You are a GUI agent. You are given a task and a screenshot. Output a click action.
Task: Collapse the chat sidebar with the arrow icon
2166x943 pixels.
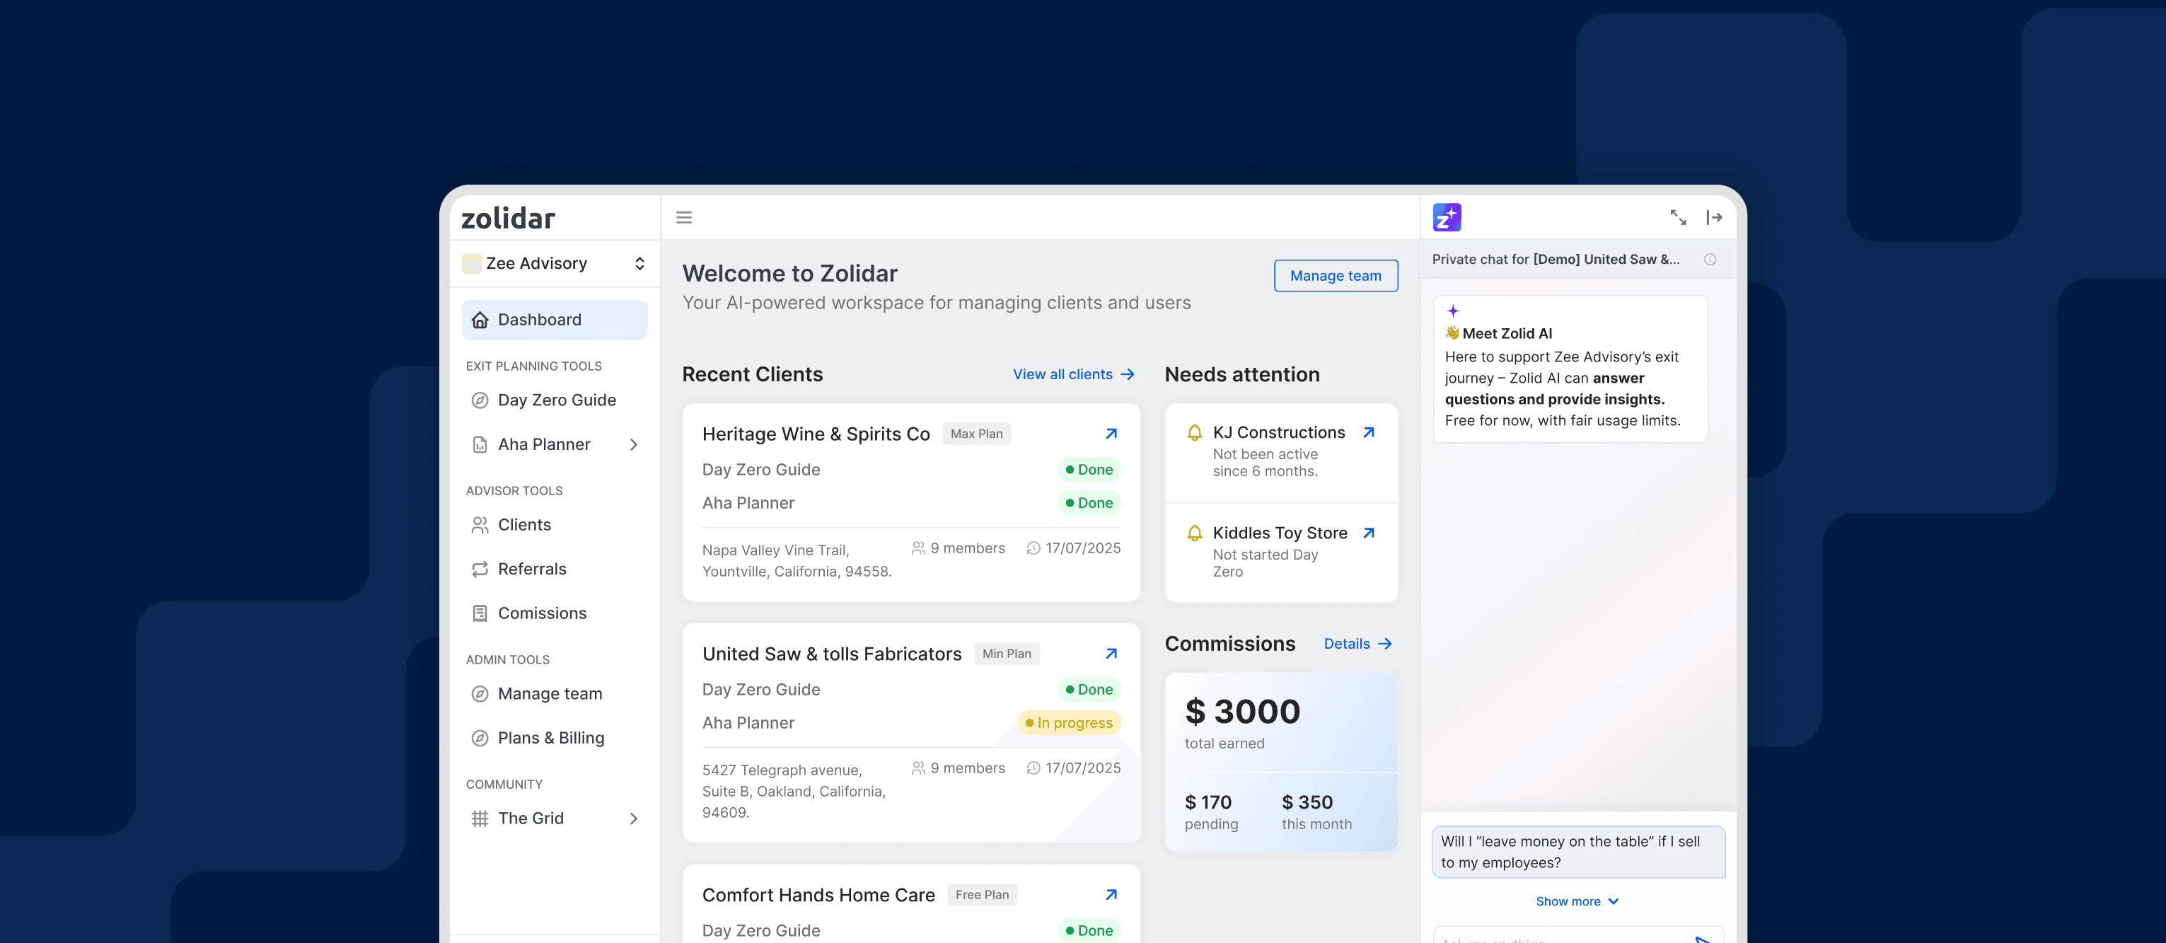click(x=1713, y=218)
